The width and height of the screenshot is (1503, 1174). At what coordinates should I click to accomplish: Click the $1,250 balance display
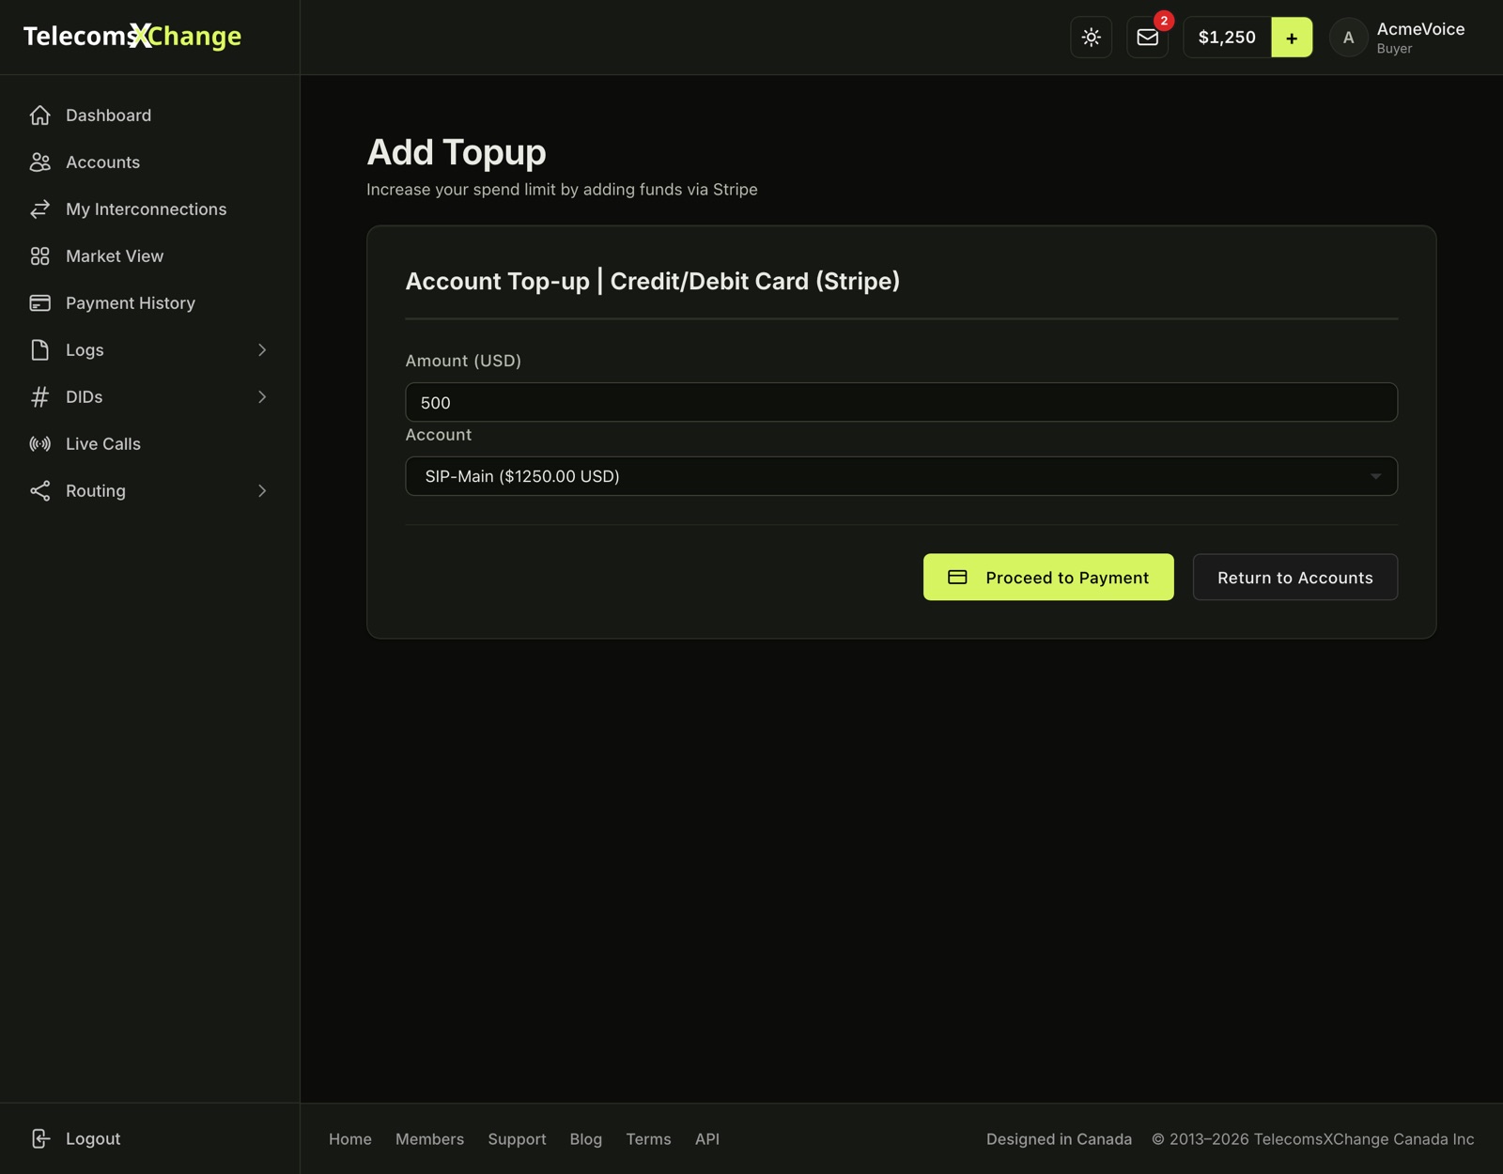click(1227, 38)
